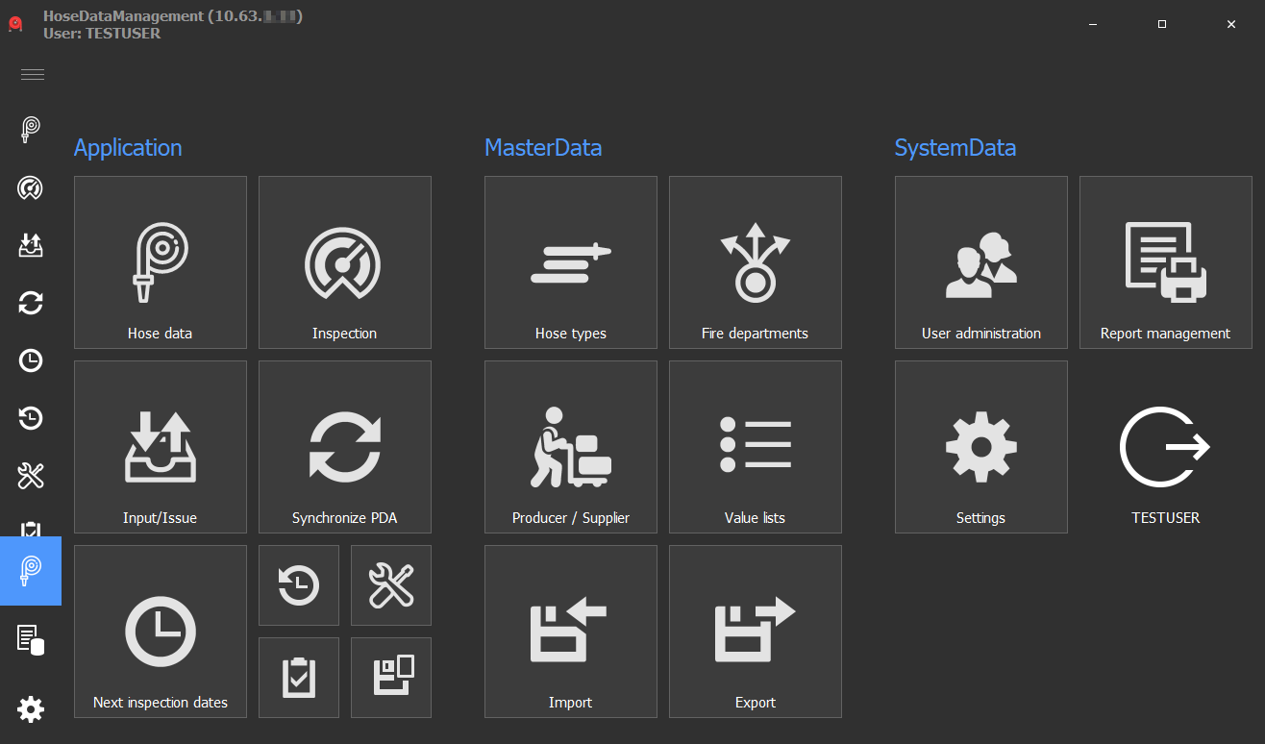
Task: Select the sidebar report database icon
Action: pos(31,639)
